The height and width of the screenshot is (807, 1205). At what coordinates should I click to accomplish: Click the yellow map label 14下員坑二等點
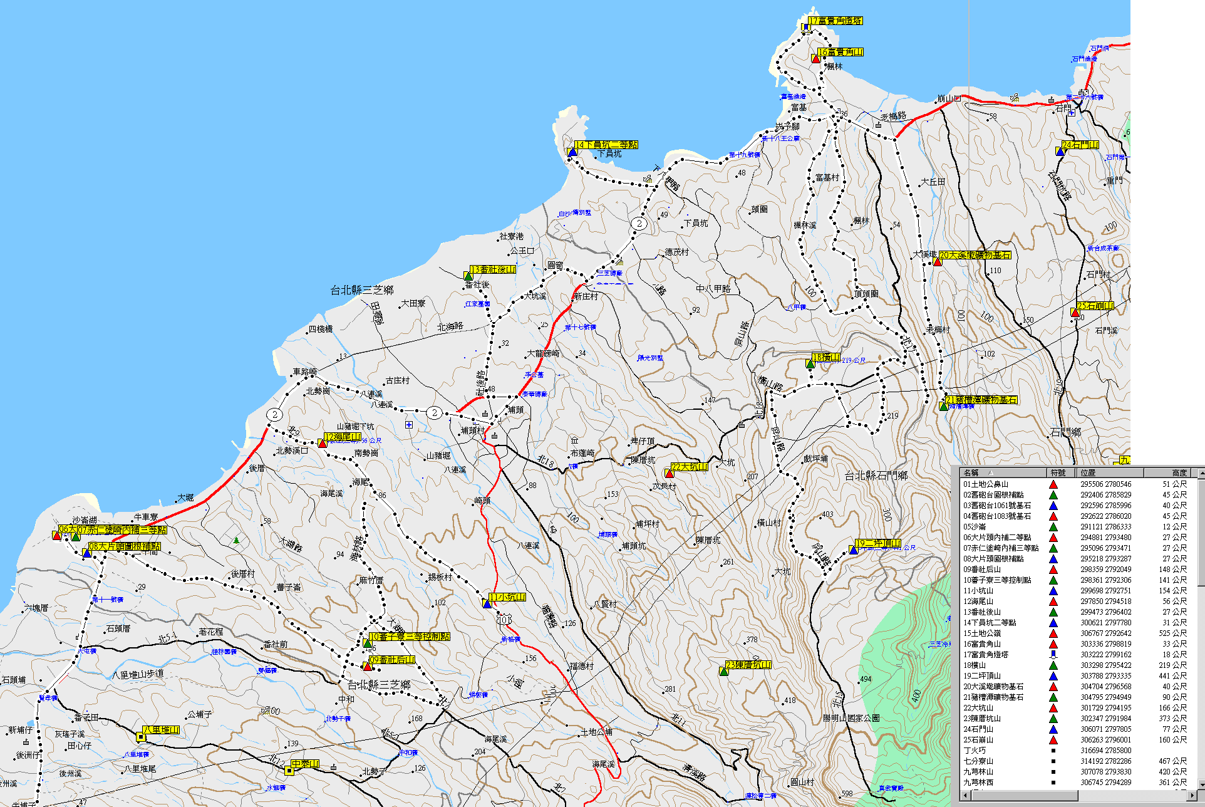pyautogui.click(x=606, y=145)
